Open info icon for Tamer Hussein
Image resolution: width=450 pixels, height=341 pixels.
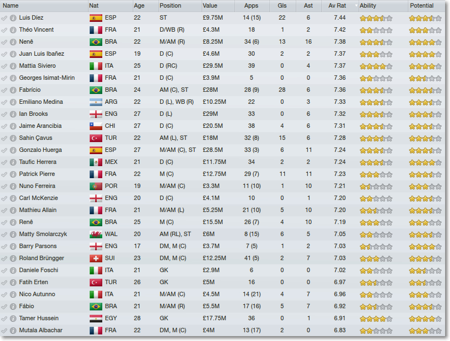13,319
